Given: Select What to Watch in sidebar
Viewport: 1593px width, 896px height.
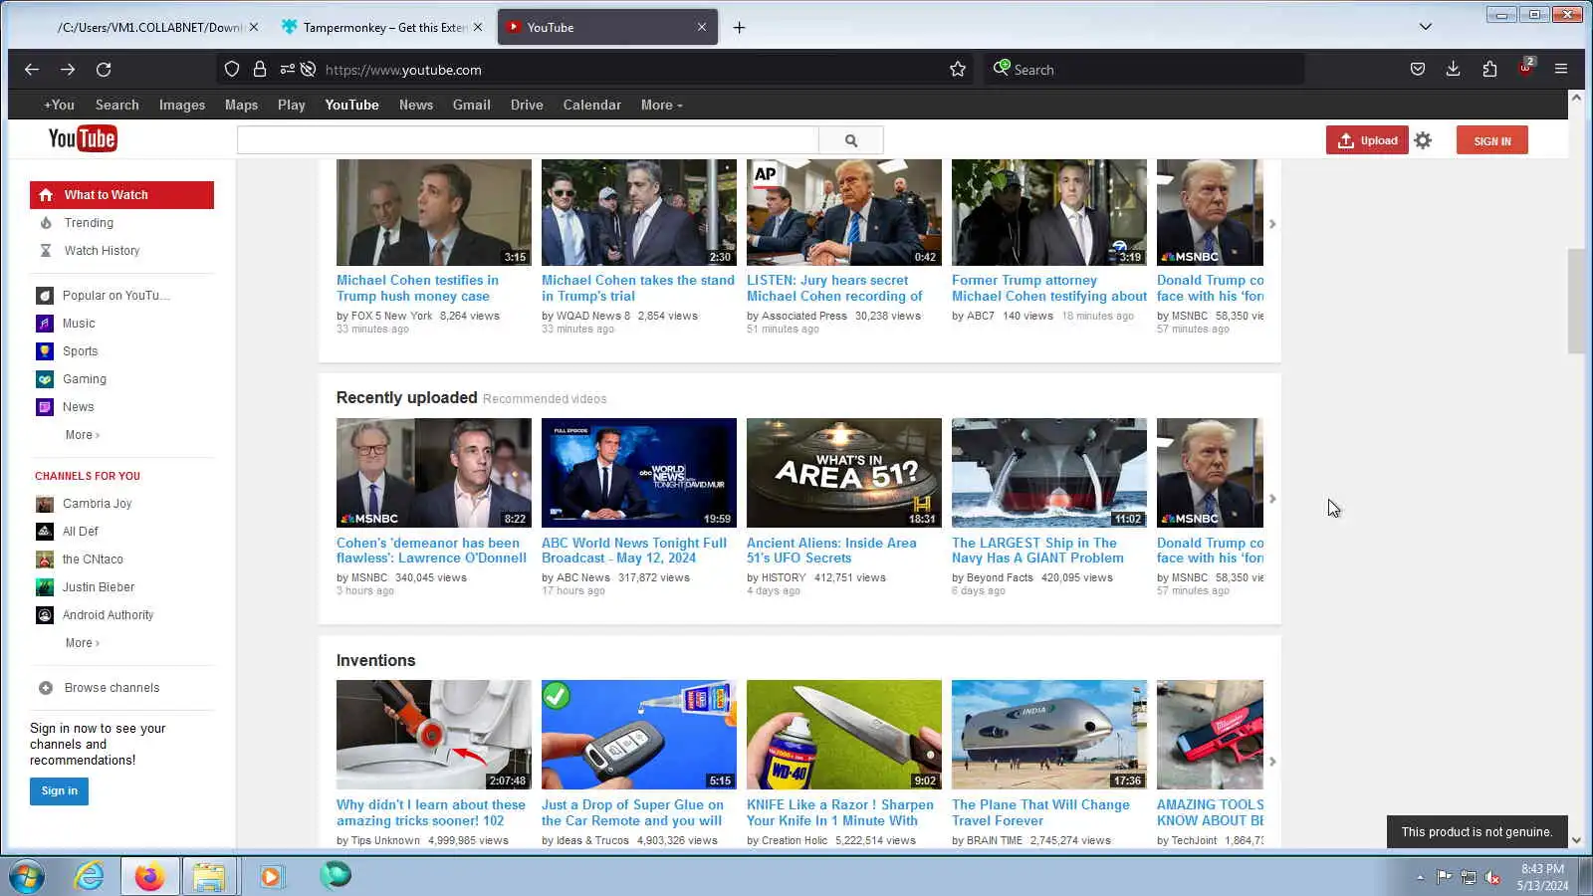Looking at the screenshot, I should tap(121, 195).
